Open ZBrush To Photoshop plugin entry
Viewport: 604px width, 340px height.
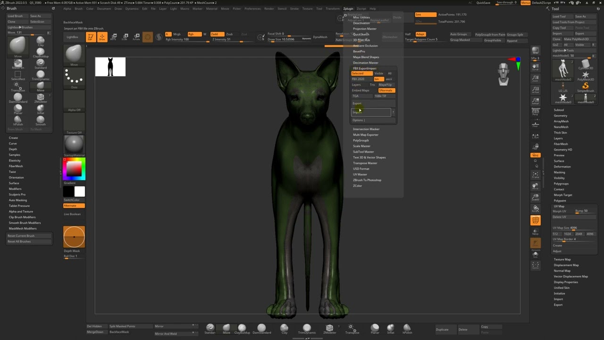click(367, 180)
